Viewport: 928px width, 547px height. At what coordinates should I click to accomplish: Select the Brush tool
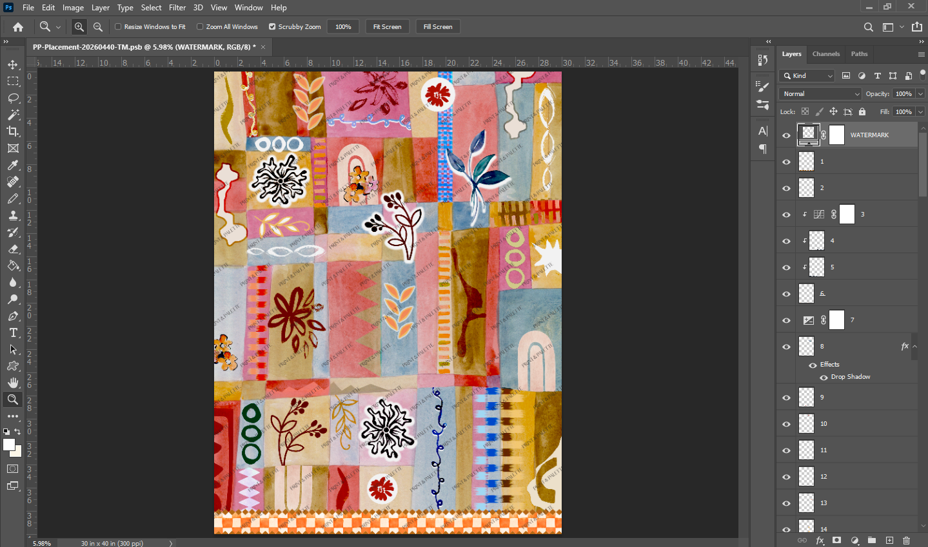13,198
